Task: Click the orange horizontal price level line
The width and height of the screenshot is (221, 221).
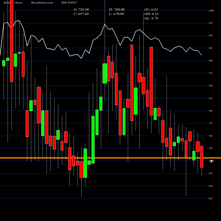Action: (110, 158)
